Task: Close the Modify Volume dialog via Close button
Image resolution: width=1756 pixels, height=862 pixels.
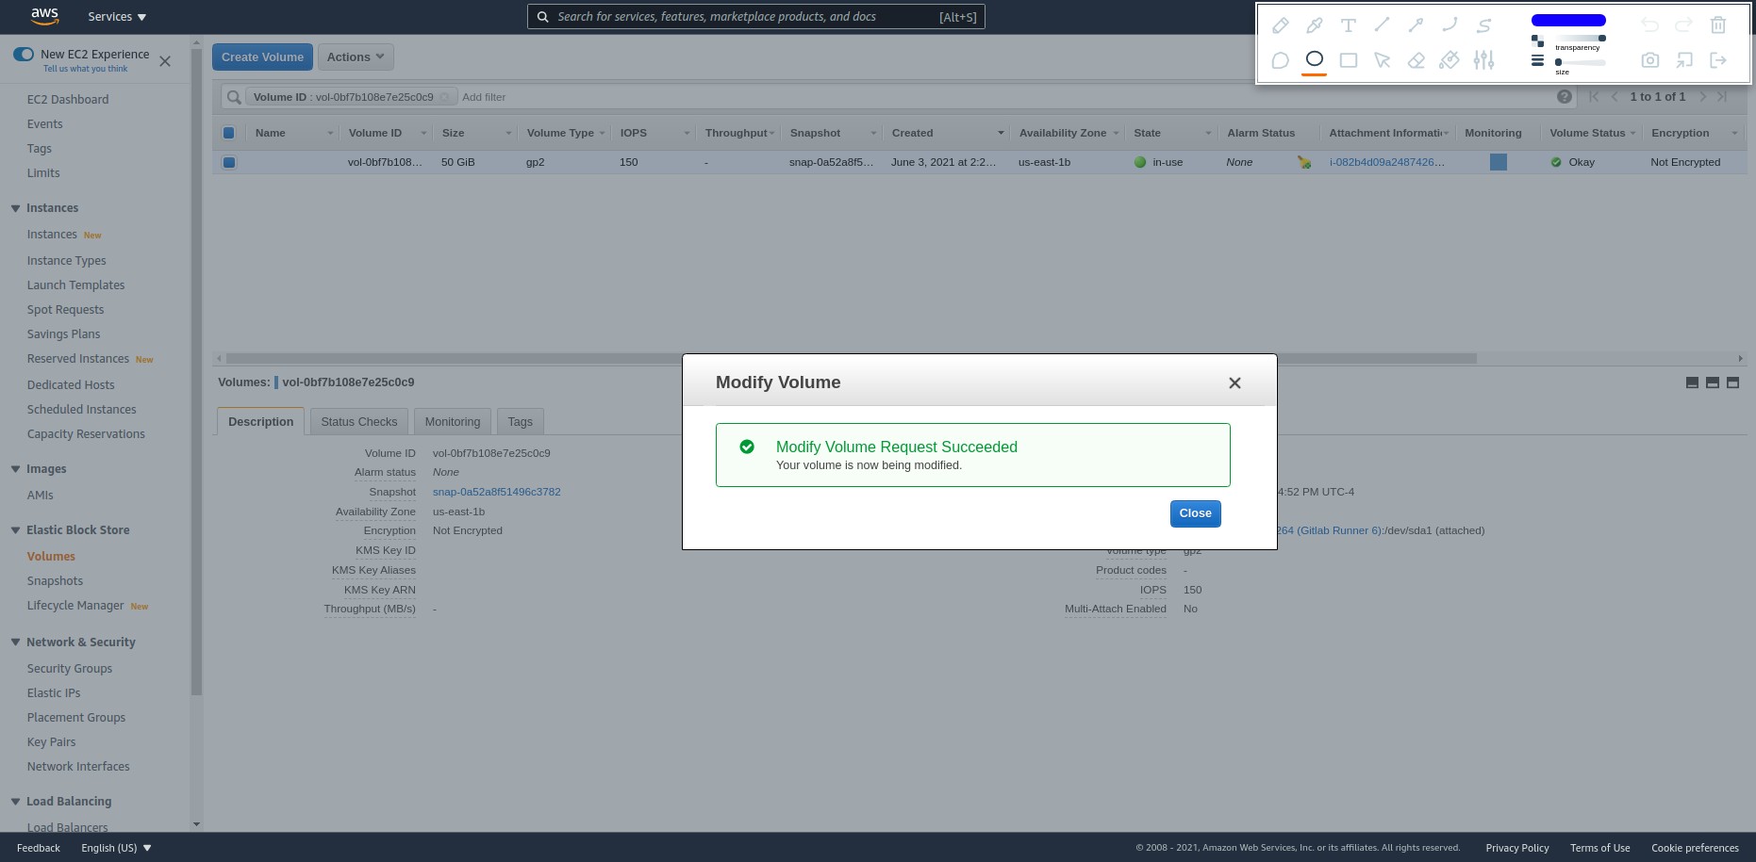Action: (x=1195, y=513)
